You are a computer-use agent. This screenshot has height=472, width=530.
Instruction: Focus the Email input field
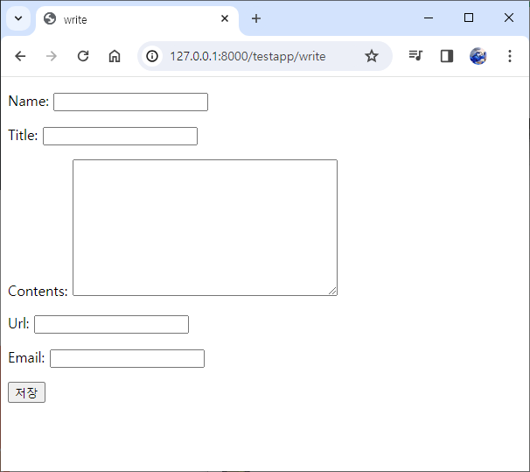tap(127, 358)
